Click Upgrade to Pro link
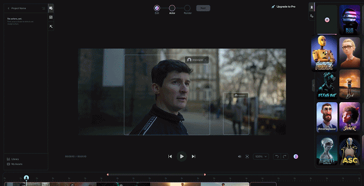This screenshot has width=364, height=186. (284, 7)
